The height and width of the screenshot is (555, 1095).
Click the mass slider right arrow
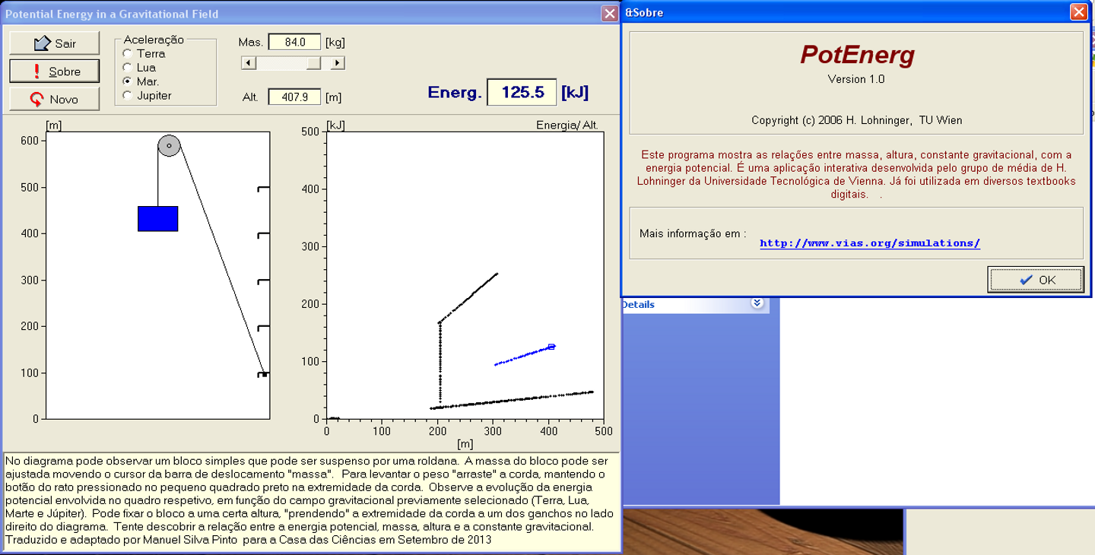tap(338, 63)
